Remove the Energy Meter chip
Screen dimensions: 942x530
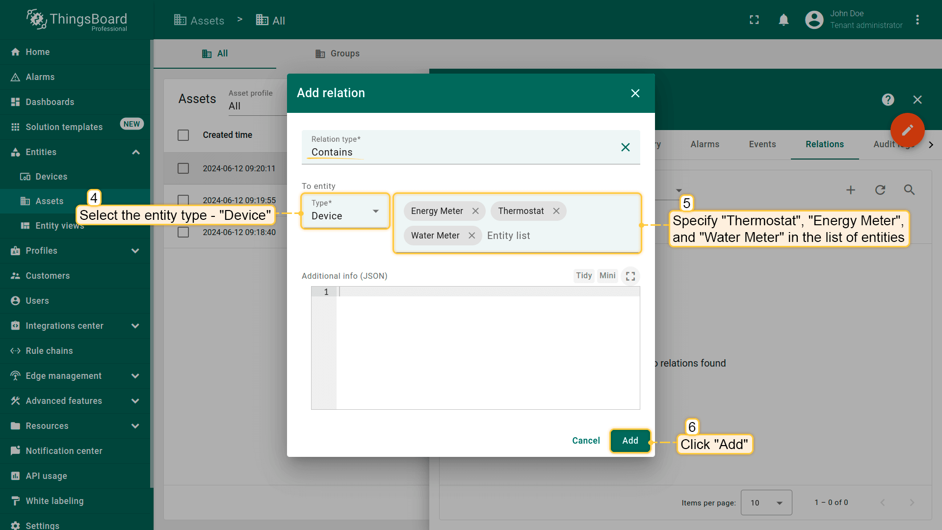tap(475, 211)
